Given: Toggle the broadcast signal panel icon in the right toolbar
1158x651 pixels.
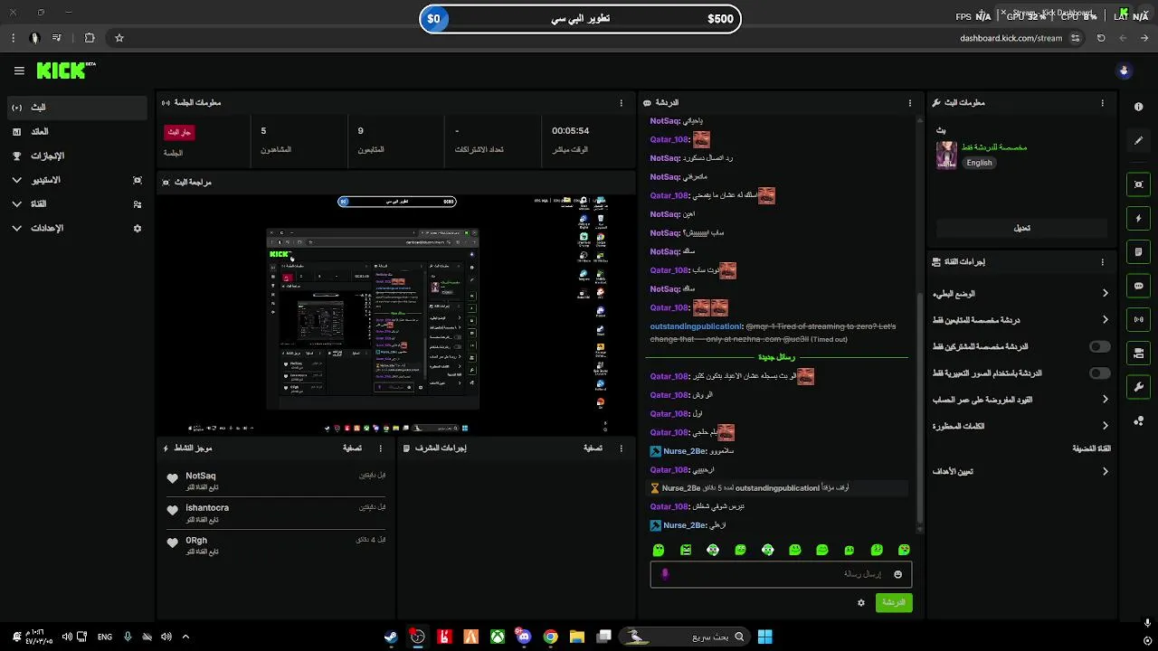Looking at the screenshot, I should pyautogui.click(x=1138, y=319).
